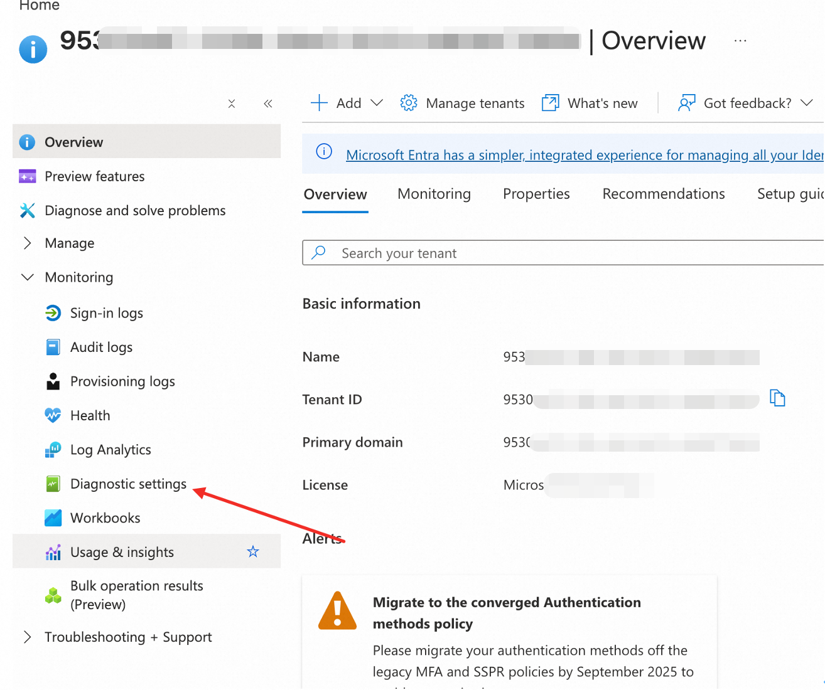Click What's new button

coord(590,103)
